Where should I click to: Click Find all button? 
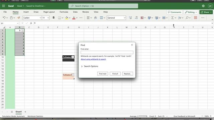115,74
